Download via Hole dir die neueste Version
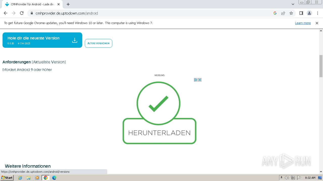 42,40
